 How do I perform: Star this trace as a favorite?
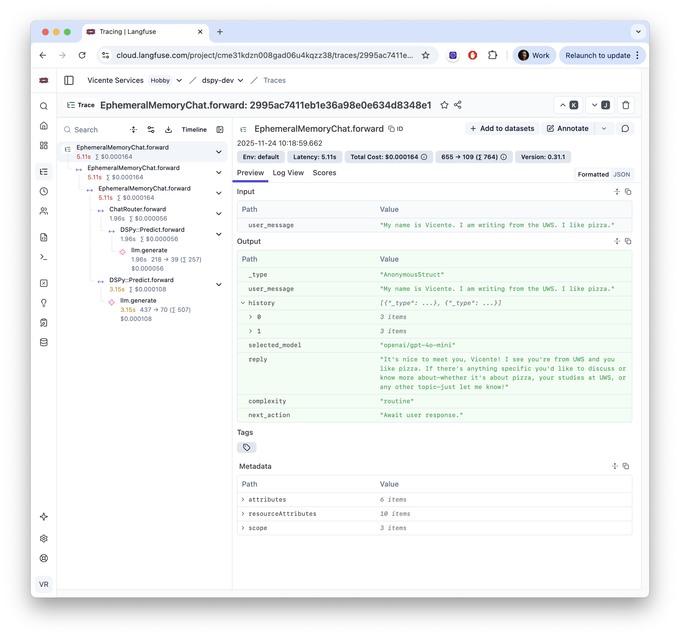(444, 105)
